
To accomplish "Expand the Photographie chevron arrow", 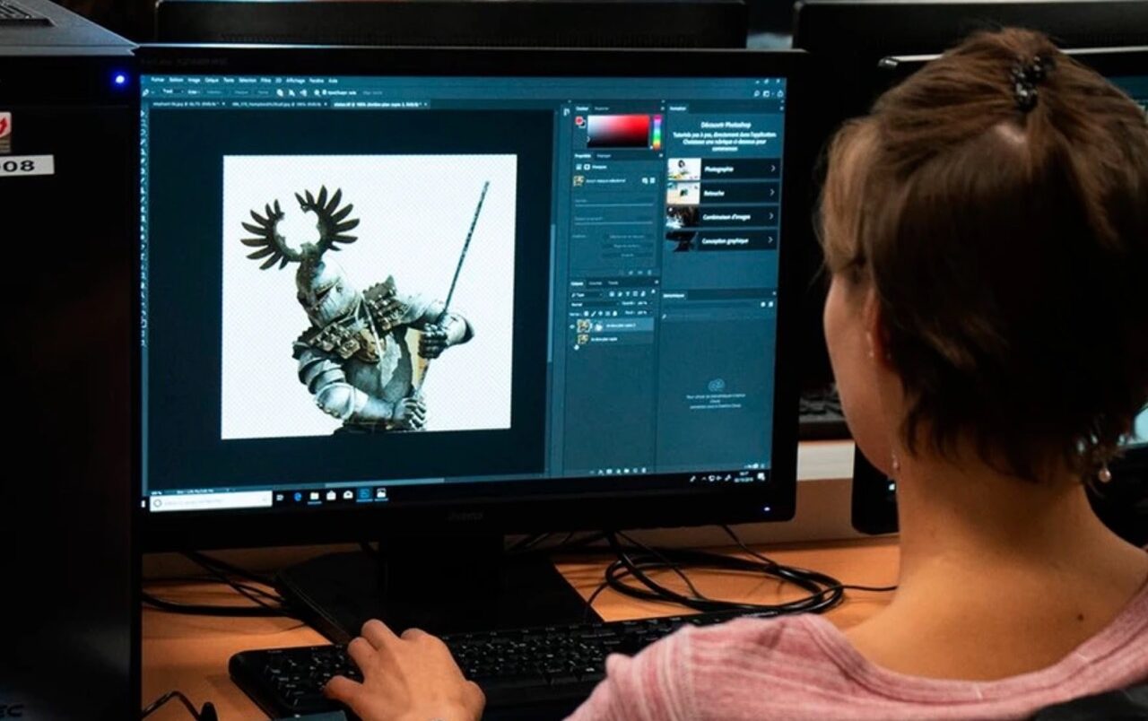I will click(773, 169).
